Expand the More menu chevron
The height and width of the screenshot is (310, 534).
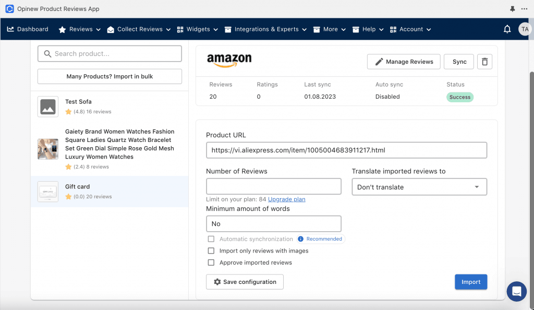[x=344, y=30]
